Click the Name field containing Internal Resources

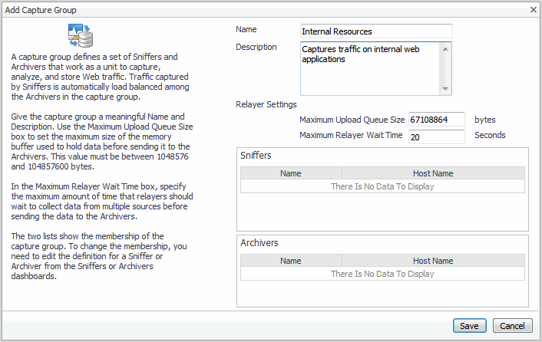tap(376, 31)
